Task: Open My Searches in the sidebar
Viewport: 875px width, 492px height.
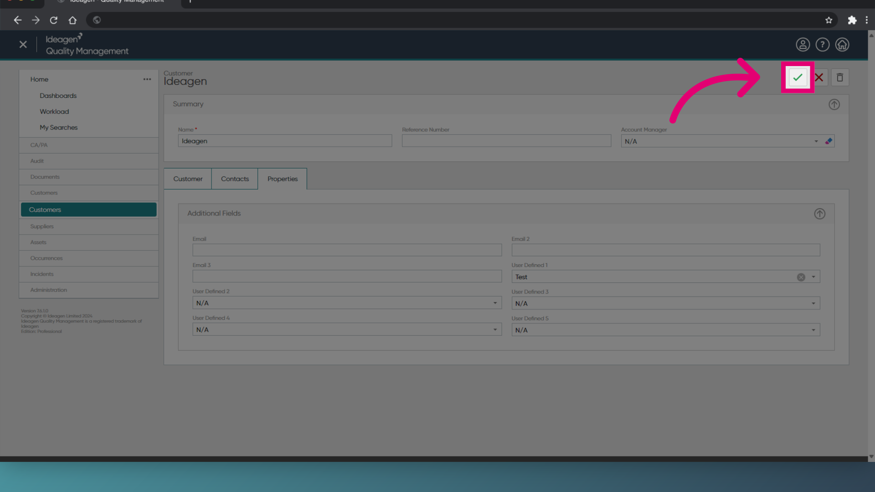Action: pos(58,128)
